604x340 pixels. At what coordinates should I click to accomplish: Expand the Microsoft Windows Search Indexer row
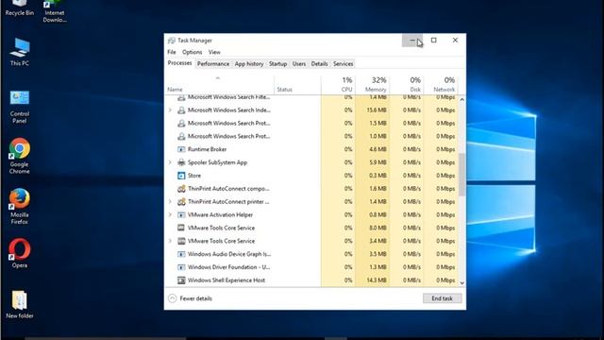(170, 110)
